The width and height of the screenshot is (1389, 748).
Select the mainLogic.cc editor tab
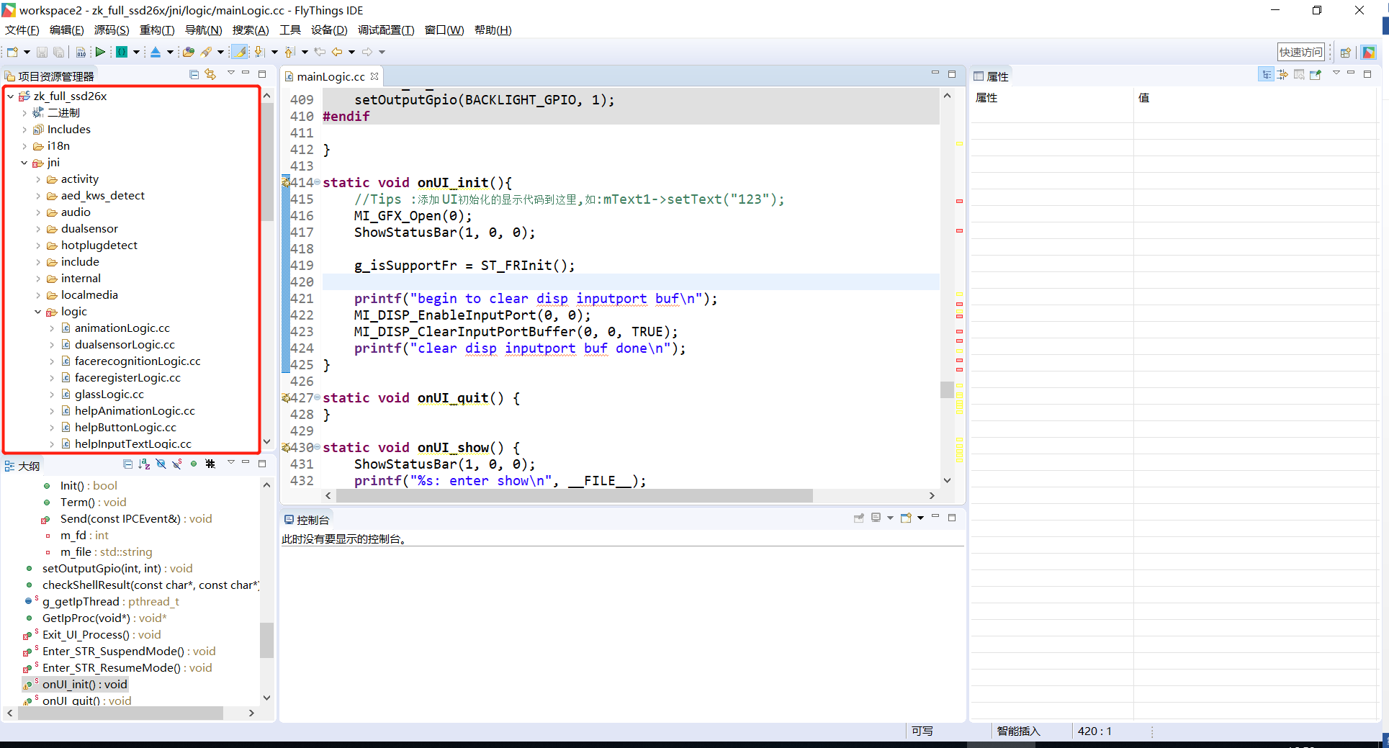331,76
